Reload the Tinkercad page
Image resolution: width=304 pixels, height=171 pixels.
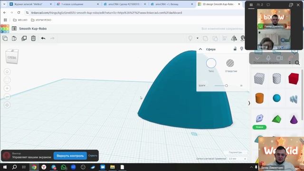coord(19,13)
